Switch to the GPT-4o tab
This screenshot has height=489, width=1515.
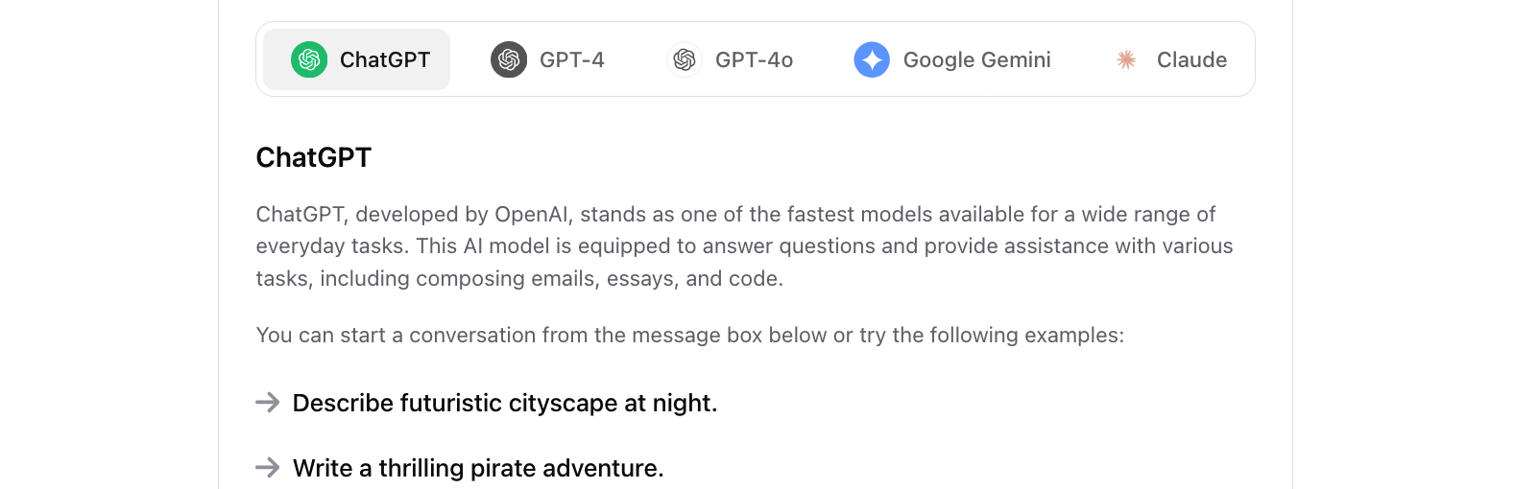pyautogui.click(x=732, y=59)
